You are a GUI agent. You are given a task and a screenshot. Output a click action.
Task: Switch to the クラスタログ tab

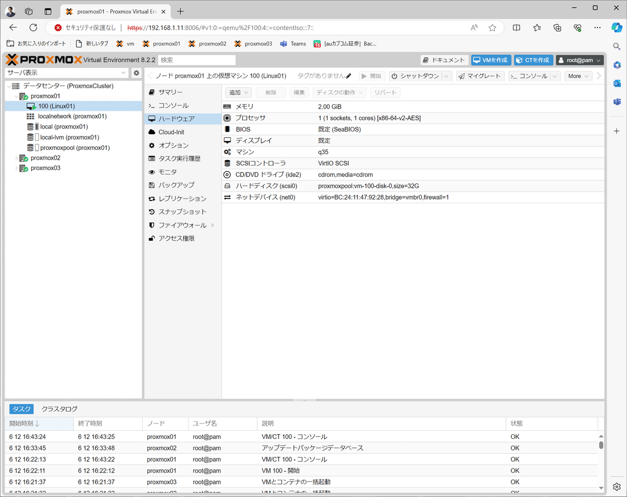pyautogui.click(x=60, y=409)
